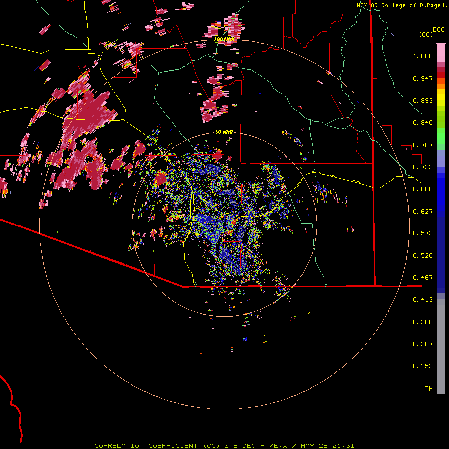This screenshot has height=449, width=449.
Task: Click the 100 NMI range ring label
Action: 224,39
